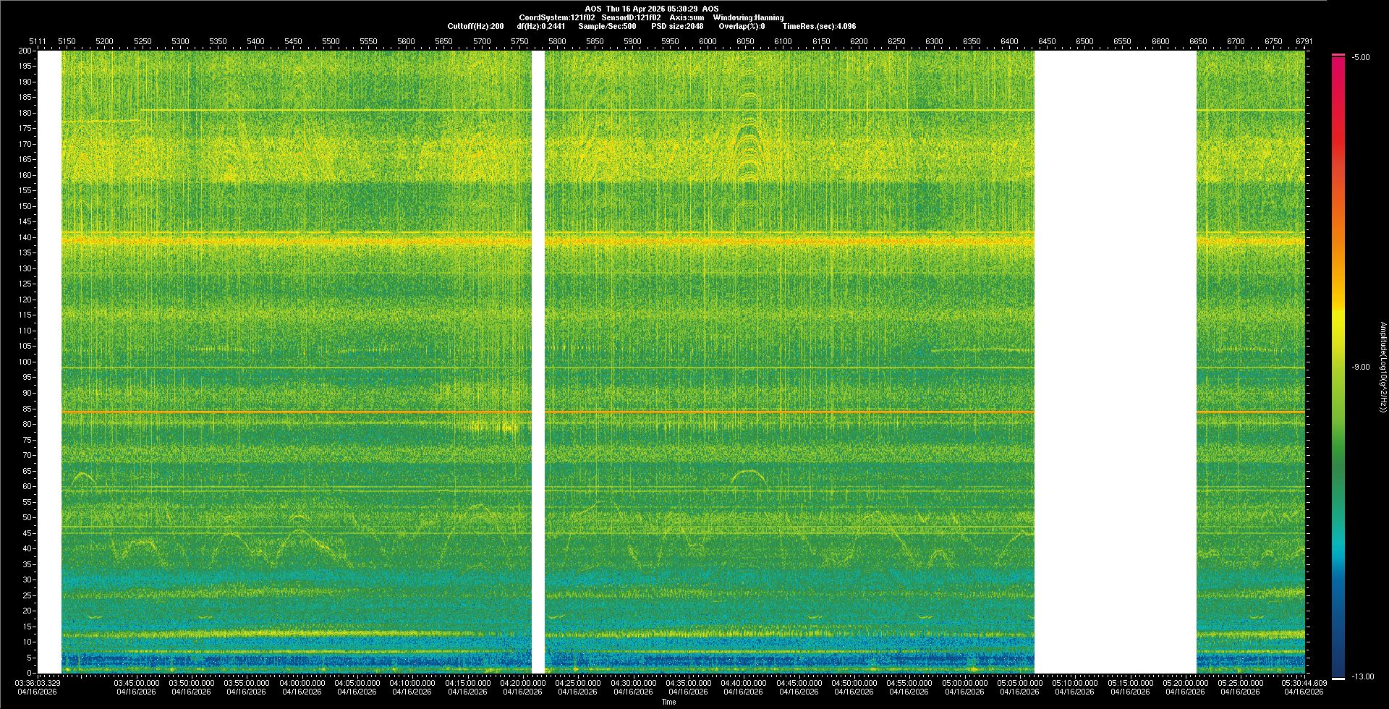Click the SensorID:121f02 header field
1389x709 pixels.
pos(631,18)
